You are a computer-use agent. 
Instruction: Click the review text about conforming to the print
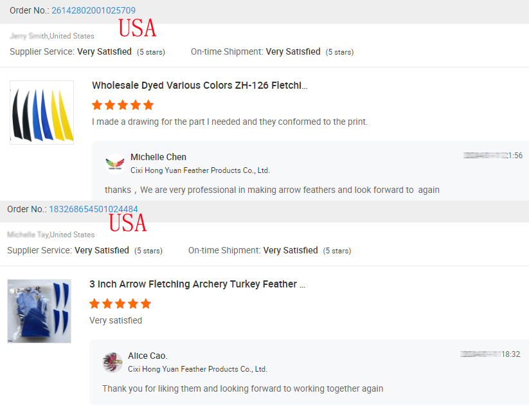point(229,122)
